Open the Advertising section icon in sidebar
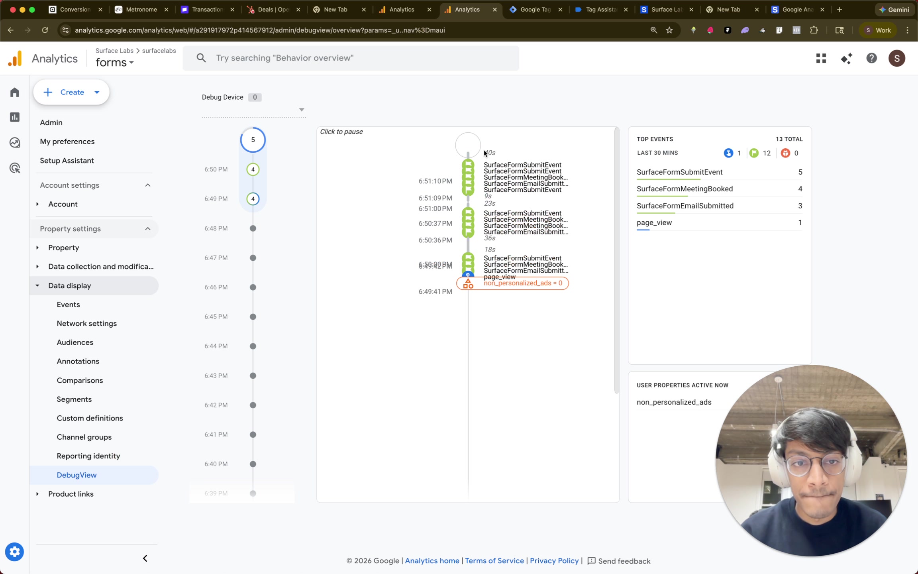 tap(14, 167)
